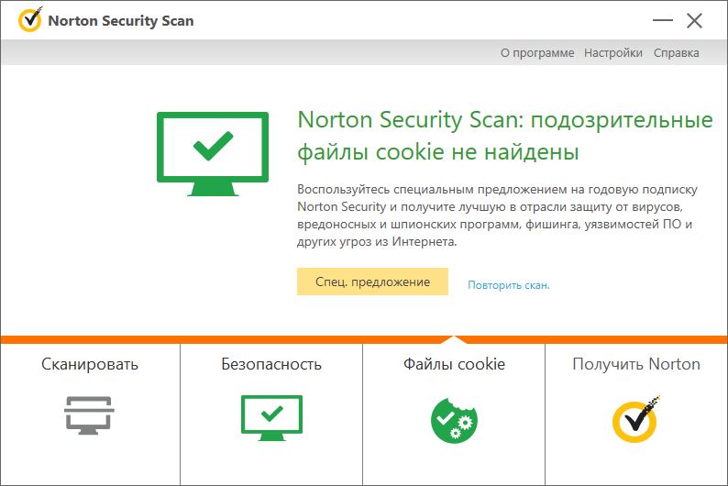Click the green cookie icon with gears

pyautogui.click(x=454, y=416)
